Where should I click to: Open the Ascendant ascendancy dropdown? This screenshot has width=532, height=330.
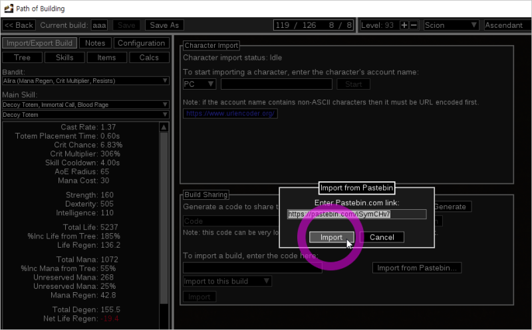507,25
